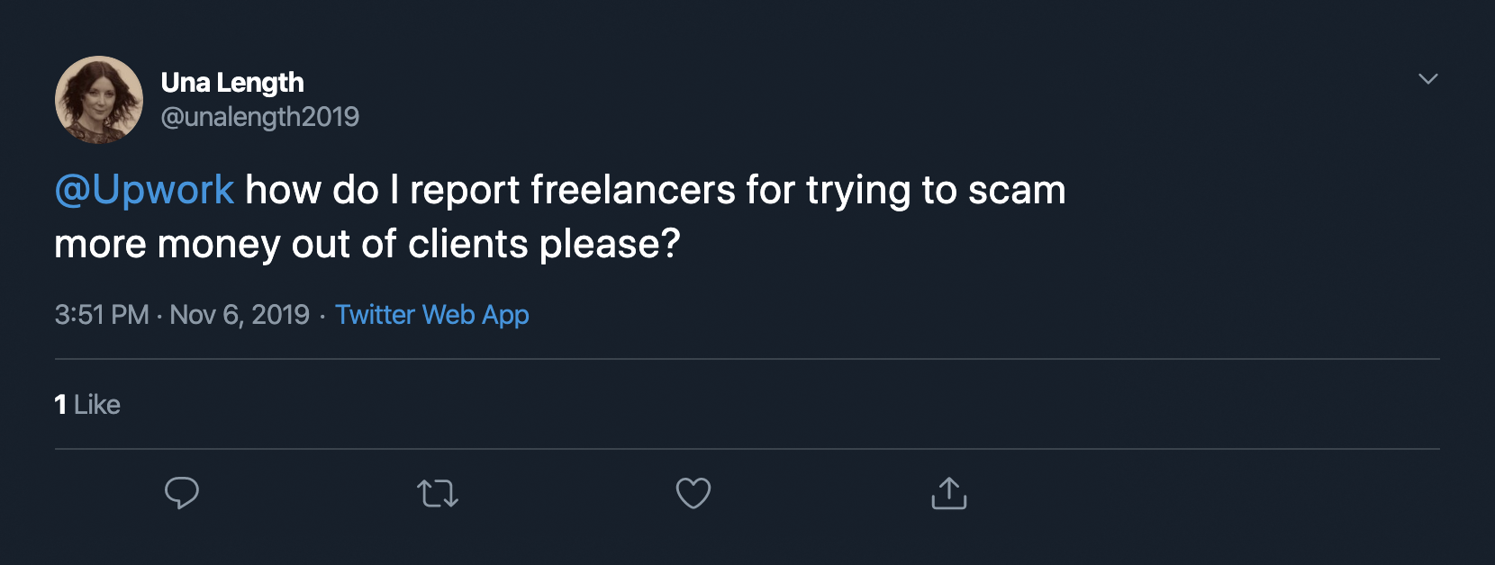This screenshot has height=565, width=1495.
Task: Click the Twitter Web App source link
Action: (431, 315)
